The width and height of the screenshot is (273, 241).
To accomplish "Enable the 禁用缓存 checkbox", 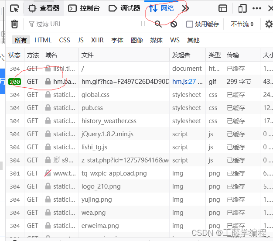I will click(190, 24).
